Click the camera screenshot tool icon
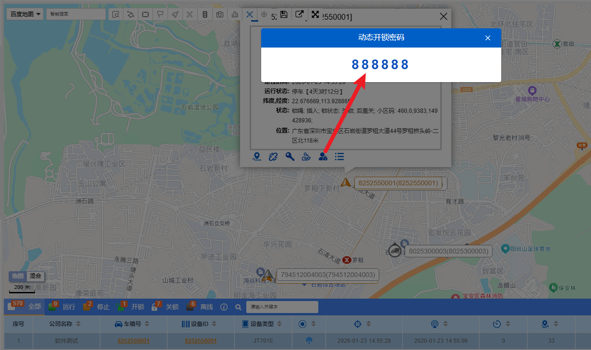591x350 pixels. click(219, 14)
